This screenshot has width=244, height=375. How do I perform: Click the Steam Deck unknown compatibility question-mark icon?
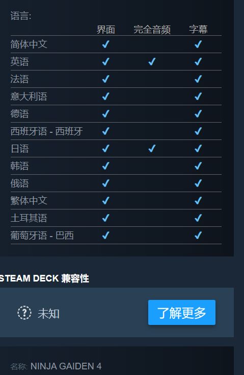(24, 313)
